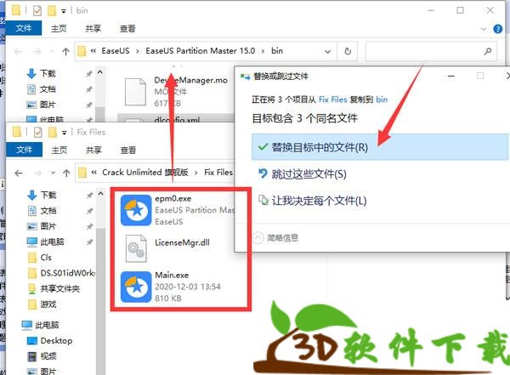
Task: Open recent locations dropdown in Fix Files window
Action: click(53, 173)
